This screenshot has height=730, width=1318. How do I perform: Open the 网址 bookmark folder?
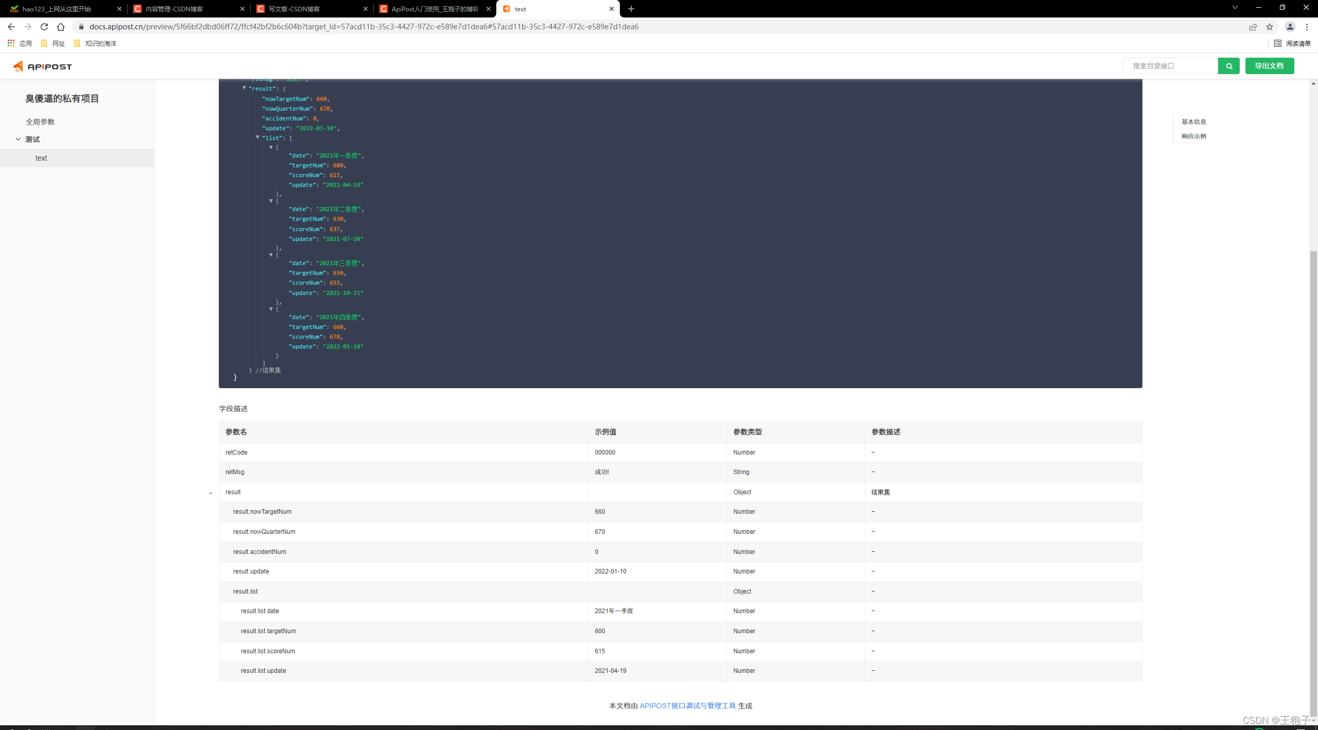(53, 43)
